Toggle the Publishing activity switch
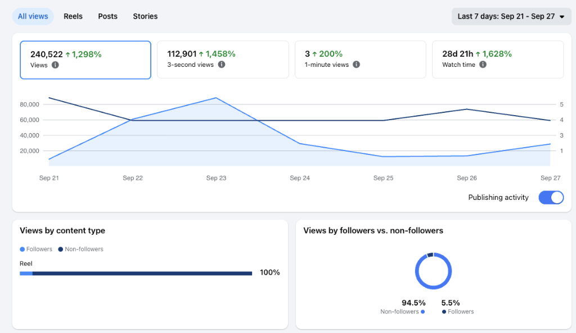The image size is (576, 333). (551, 197)
